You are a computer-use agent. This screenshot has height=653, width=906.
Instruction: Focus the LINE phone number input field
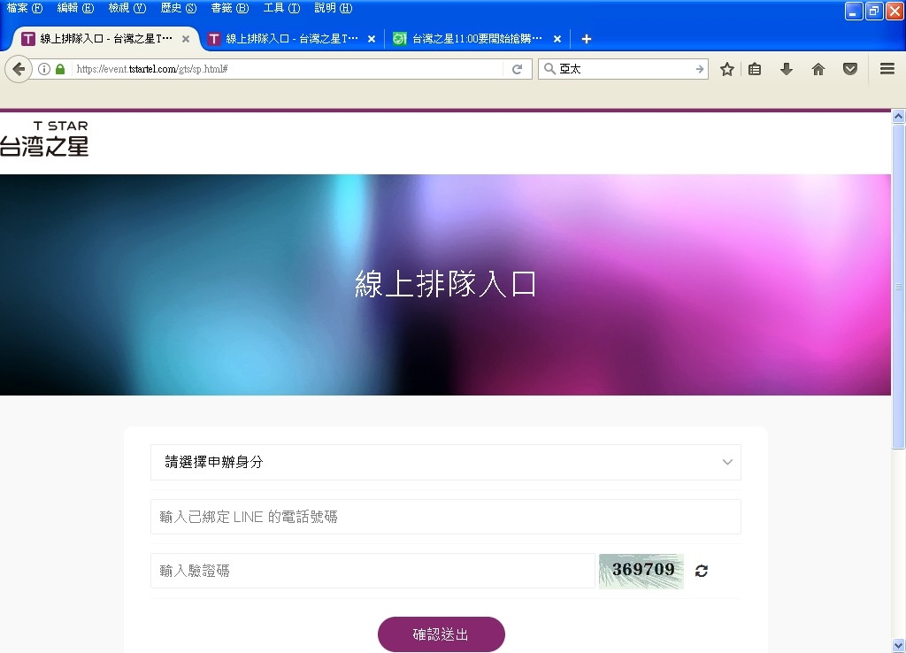pos(446,517)
